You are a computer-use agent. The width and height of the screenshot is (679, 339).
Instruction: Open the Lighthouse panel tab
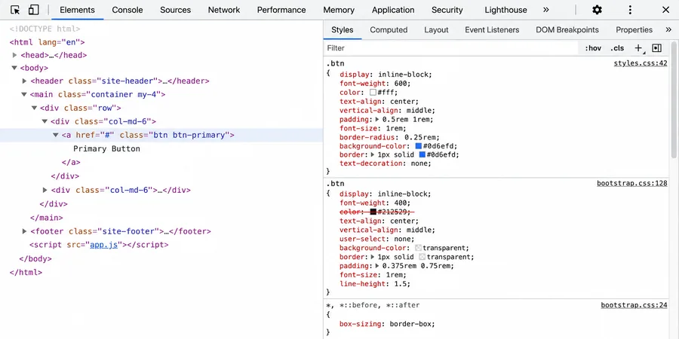[505, 10]
